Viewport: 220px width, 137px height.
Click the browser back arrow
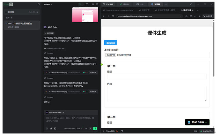(104, 16)
